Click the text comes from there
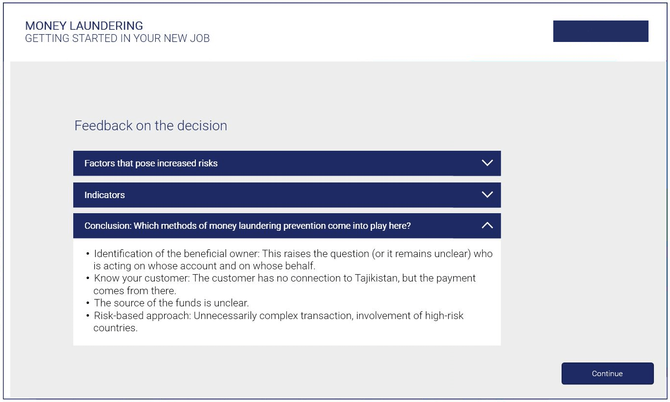670x402 pixels. (134, 291)
